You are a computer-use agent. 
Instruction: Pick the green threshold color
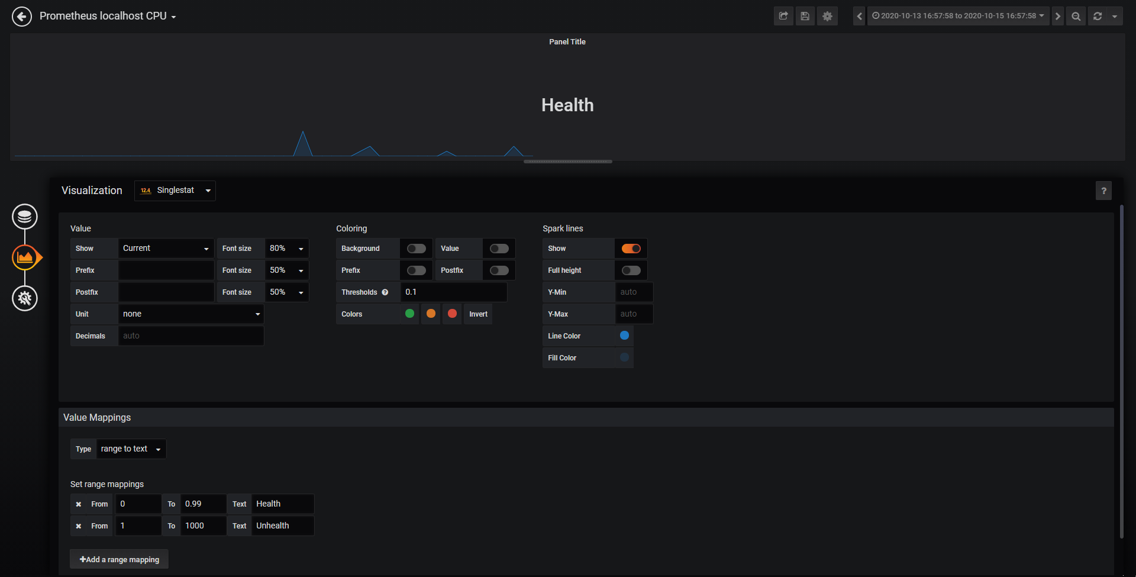point(409,314)
